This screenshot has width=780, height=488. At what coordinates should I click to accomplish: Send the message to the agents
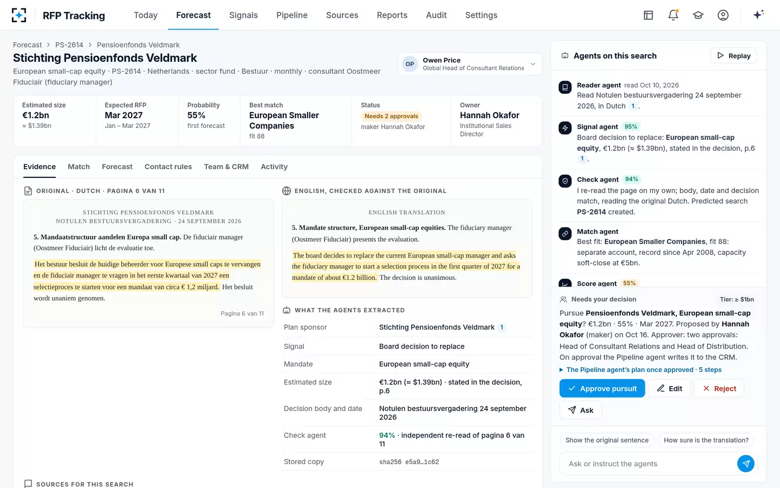point(746,464)
